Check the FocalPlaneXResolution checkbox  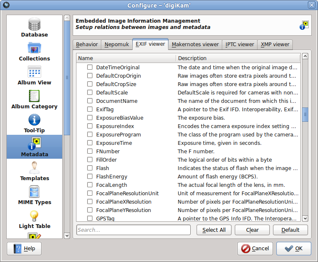tap(90, 202)
